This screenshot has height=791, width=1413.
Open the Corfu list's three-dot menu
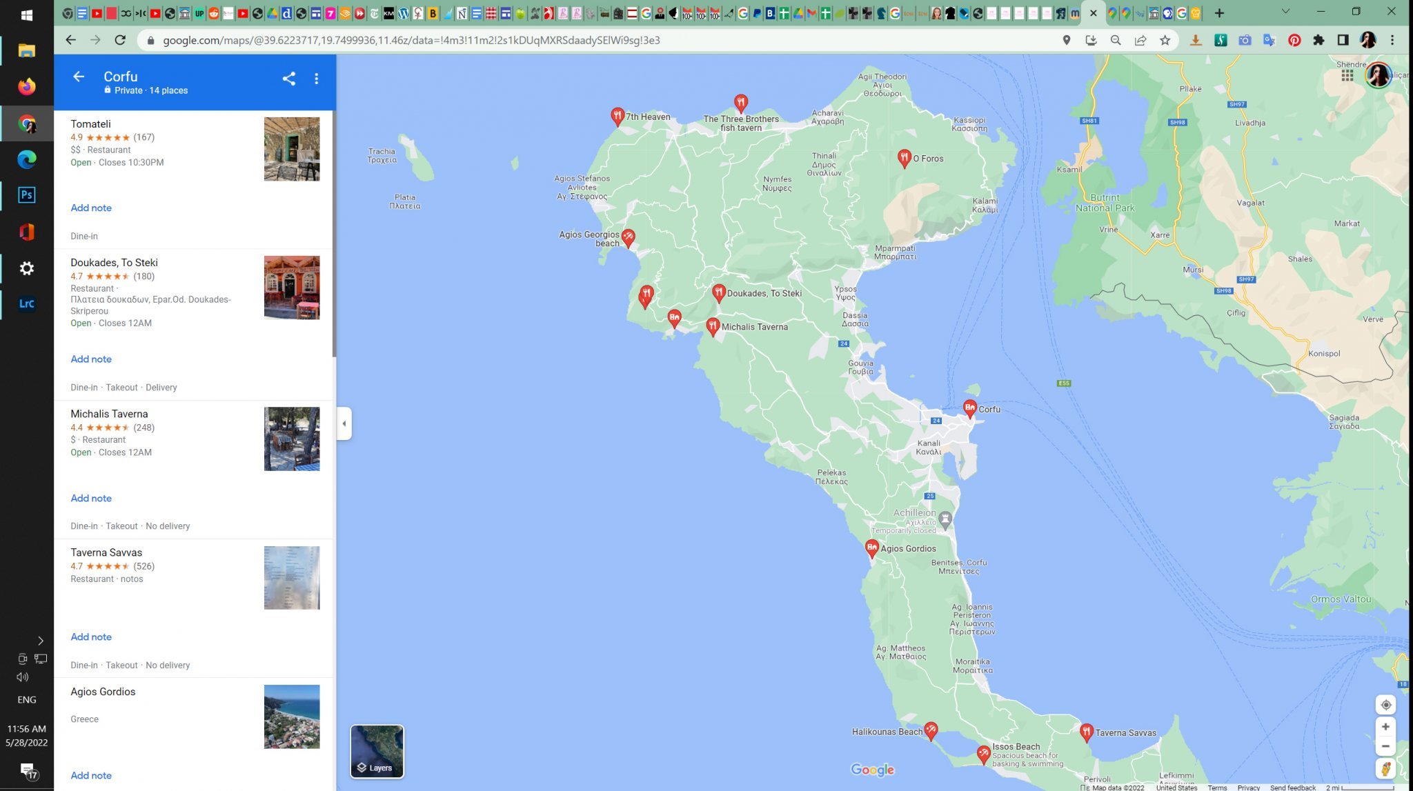tap(317, 79)
